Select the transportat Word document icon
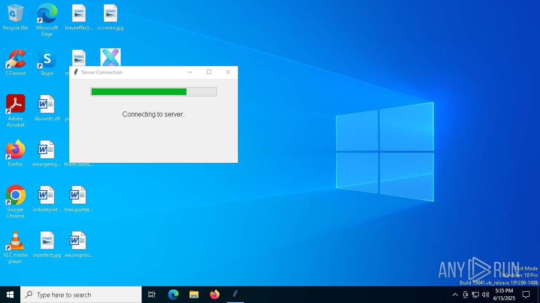540x303 pixels. pos(78,199)
